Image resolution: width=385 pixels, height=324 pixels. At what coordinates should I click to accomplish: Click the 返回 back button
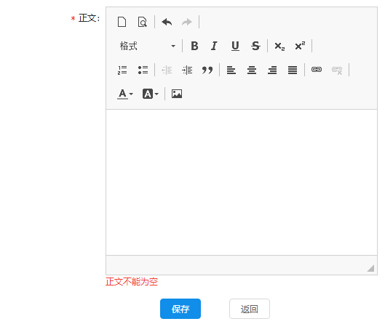250,309
